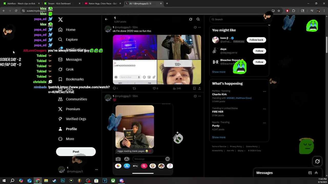Viewport: 328px width, 184px height.
Task: Reload the page
Action: click(16, 11)
